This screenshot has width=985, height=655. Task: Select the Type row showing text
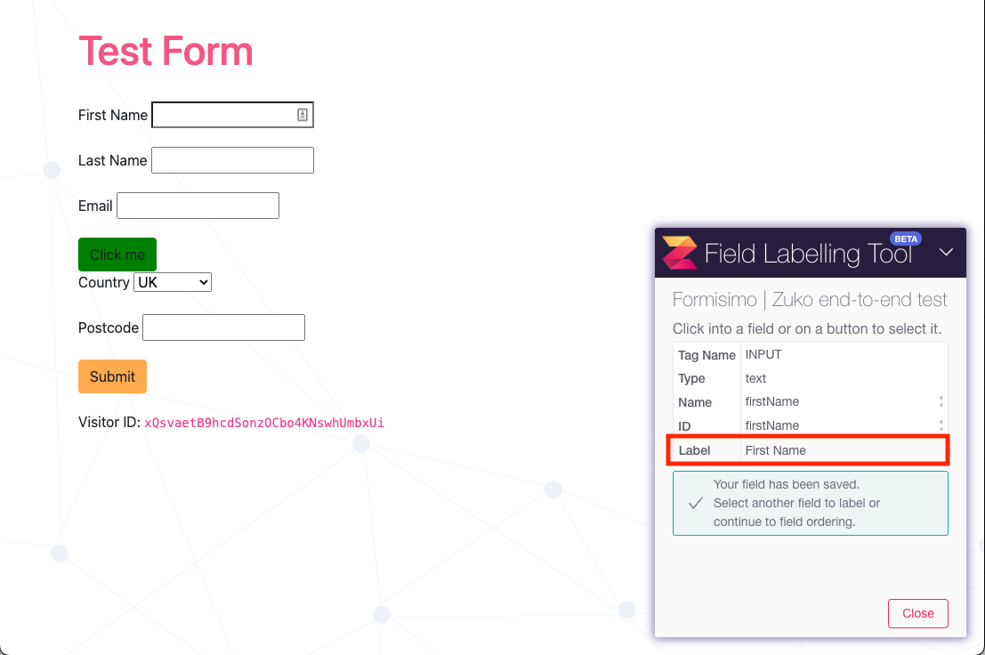(x=808, y=378)
